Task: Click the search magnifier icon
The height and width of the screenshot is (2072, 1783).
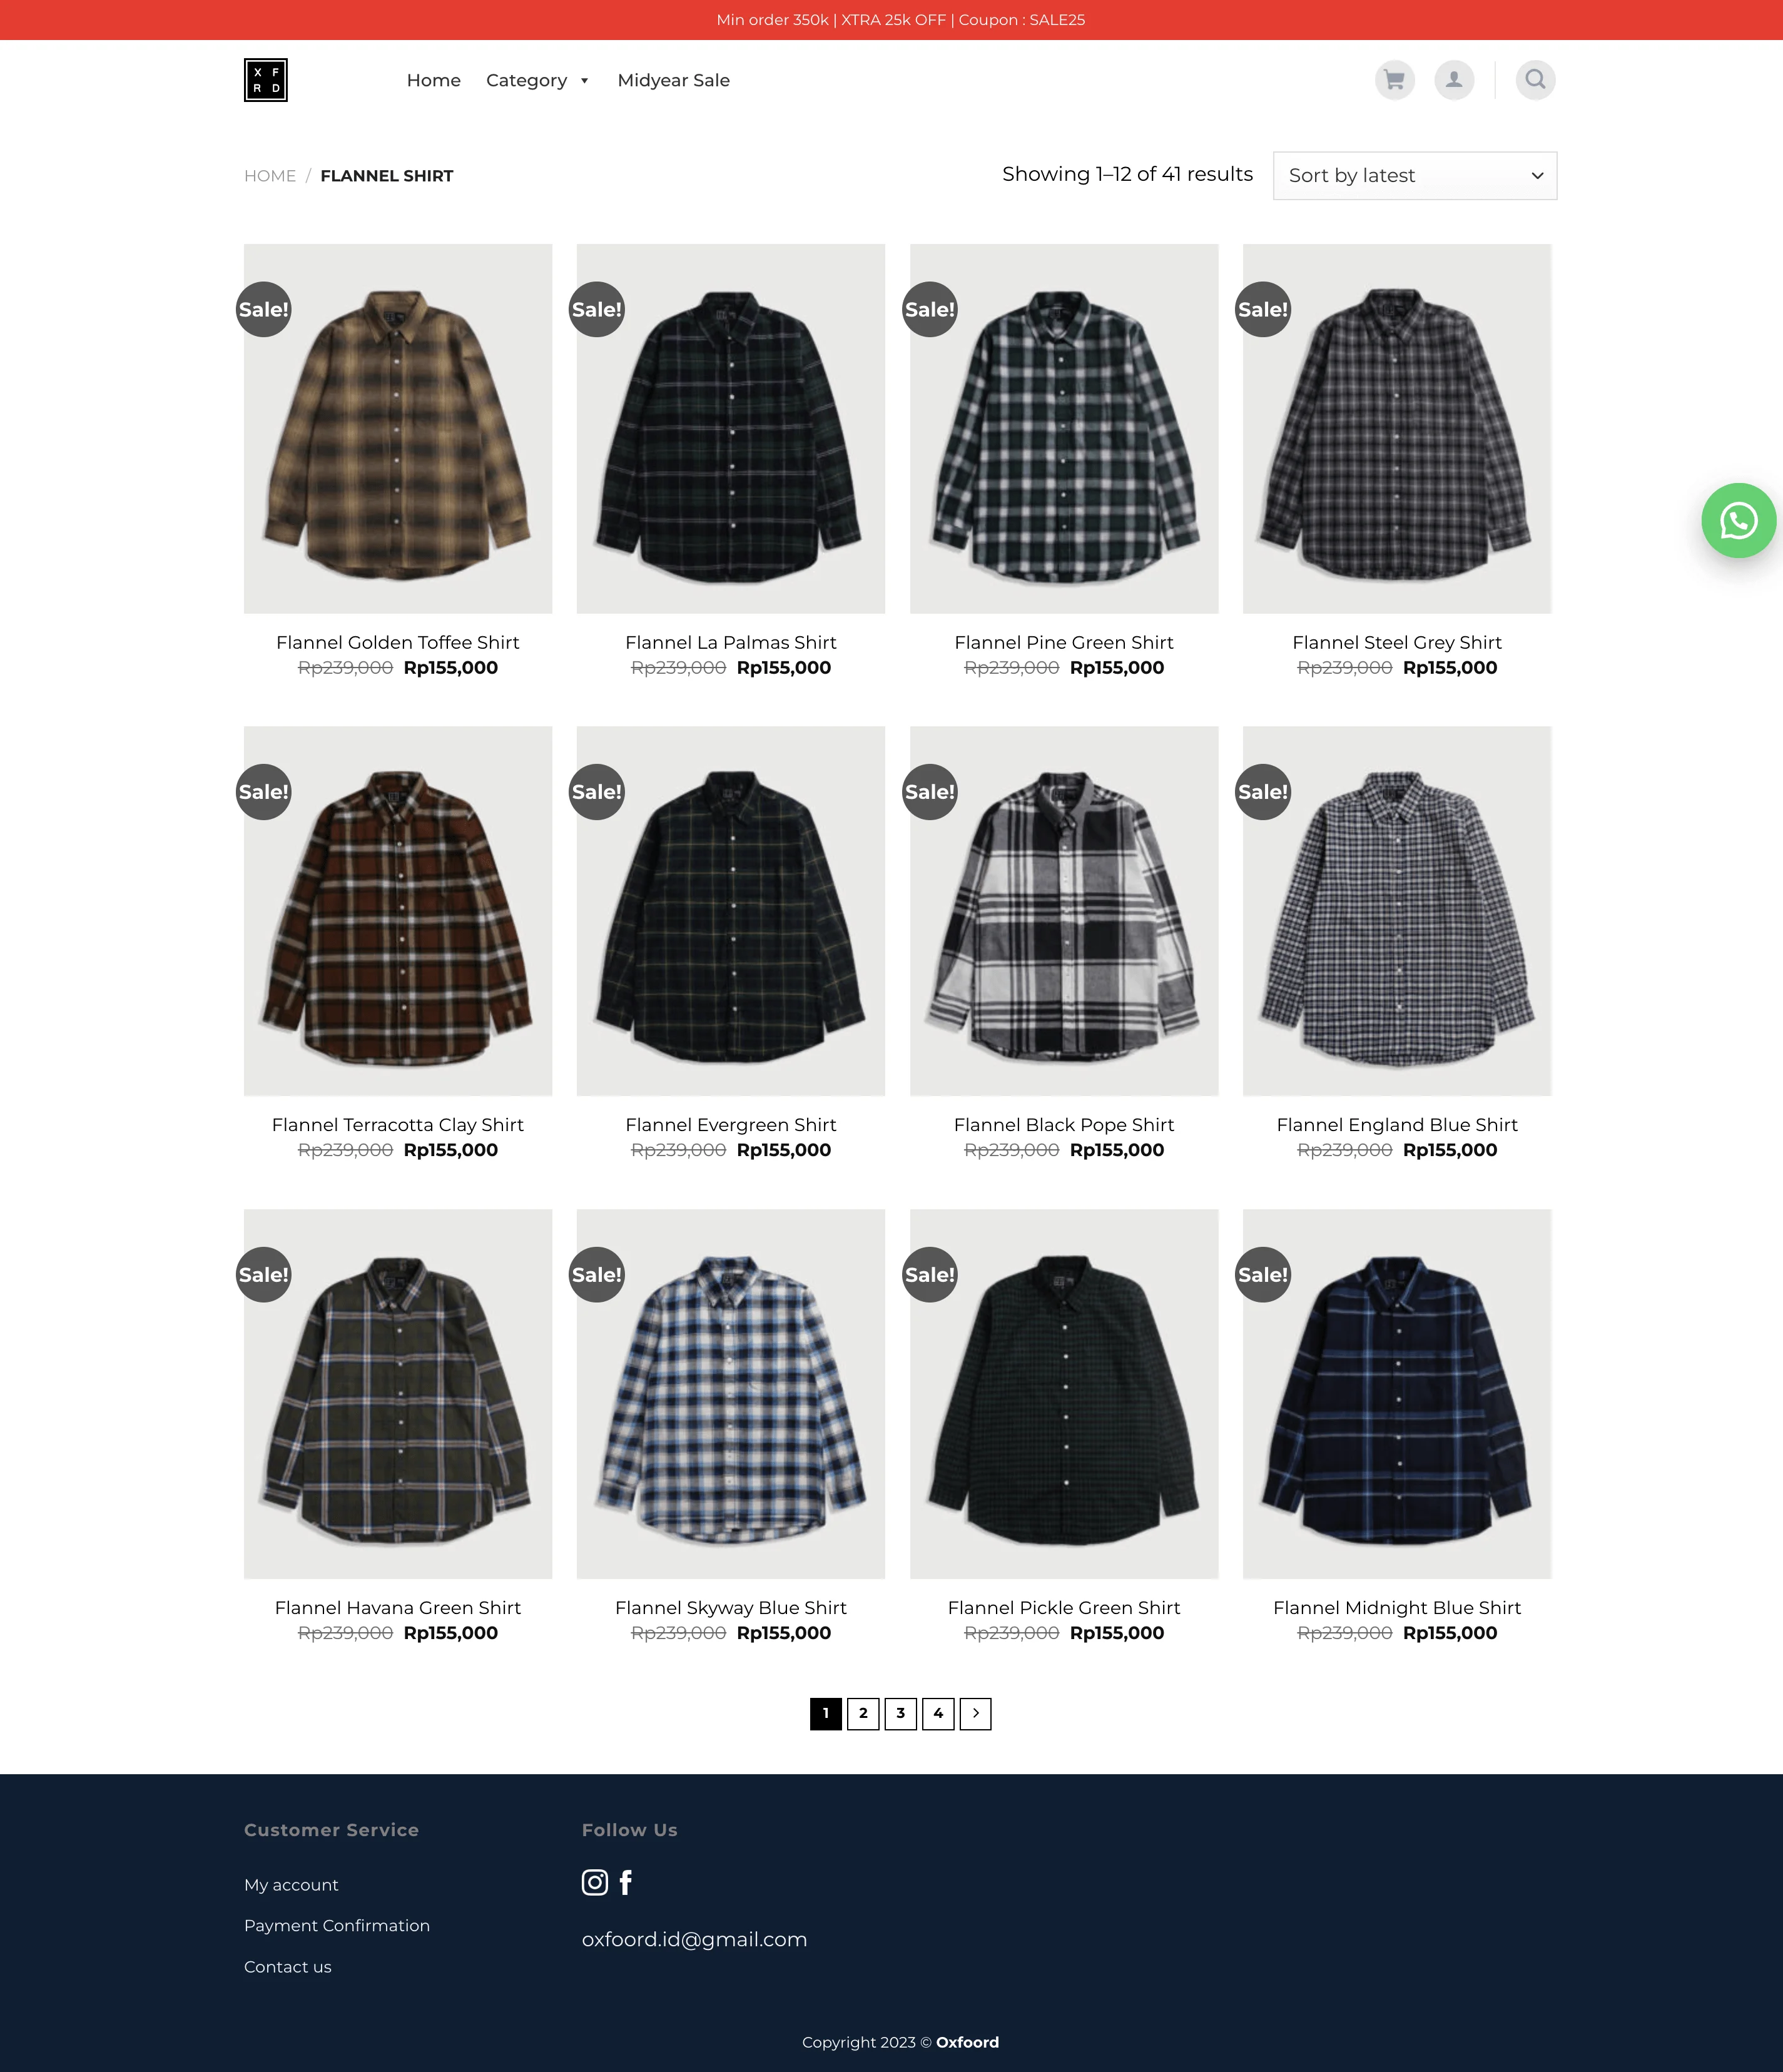Action: coord(1535,80)
